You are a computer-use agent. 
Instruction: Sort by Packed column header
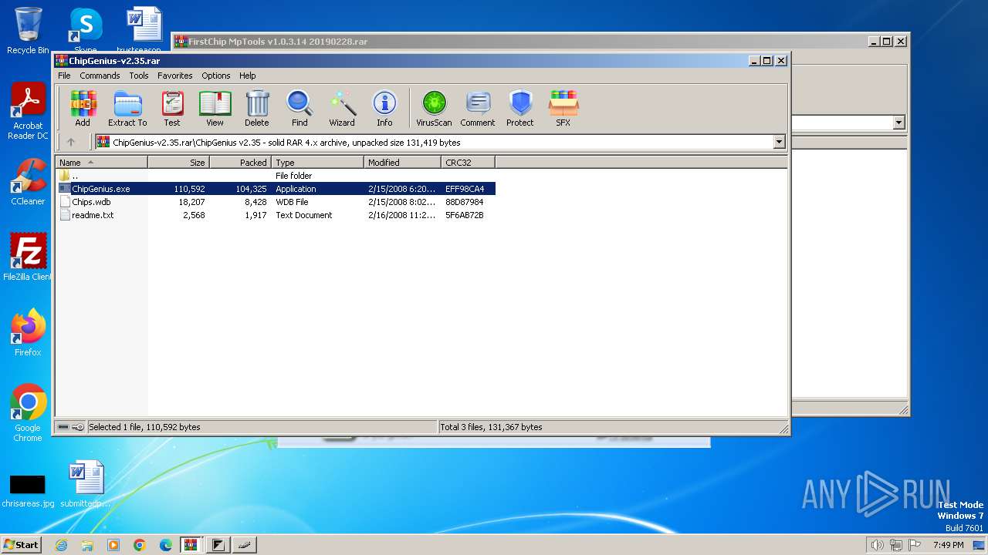click(x=240, y=163)
